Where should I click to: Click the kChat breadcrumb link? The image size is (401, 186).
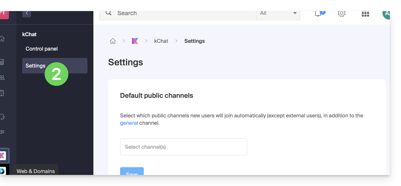(161, 41)
